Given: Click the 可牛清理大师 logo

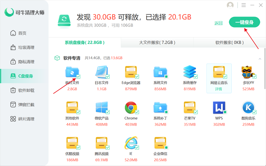Looking at the screenshot, I should (24, 12).
